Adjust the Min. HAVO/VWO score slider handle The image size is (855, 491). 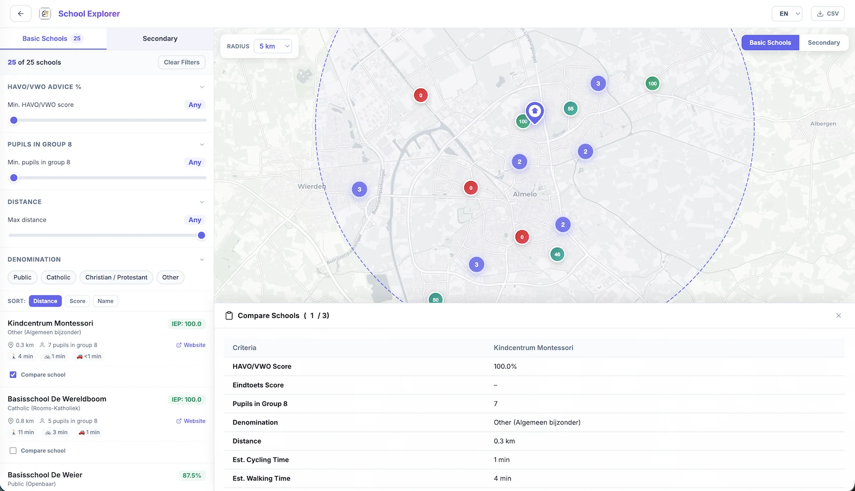[x=14, y=120]
